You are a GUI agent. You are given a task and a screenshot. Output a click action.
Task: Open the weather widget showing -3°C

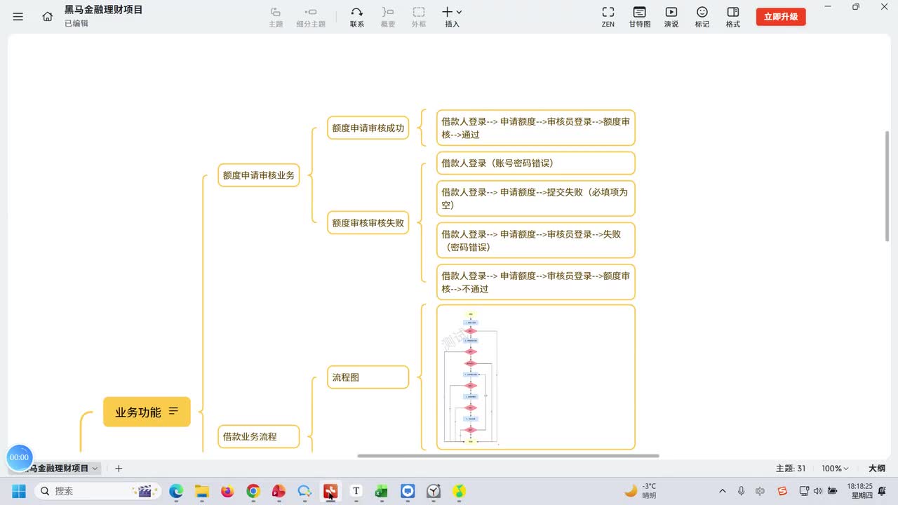tap(641, 490)
